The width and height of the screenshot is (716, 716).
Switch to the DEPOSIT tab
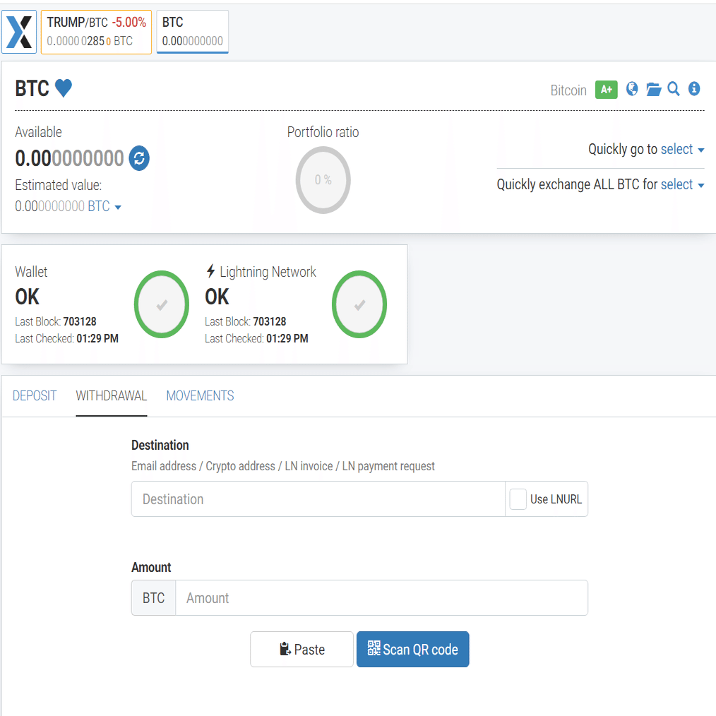35,395
